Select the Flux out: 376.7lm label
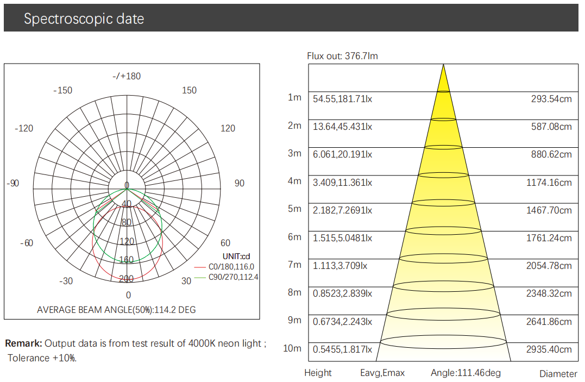Image resolution: width=585 pixels, height=382 pixels. 342,56
